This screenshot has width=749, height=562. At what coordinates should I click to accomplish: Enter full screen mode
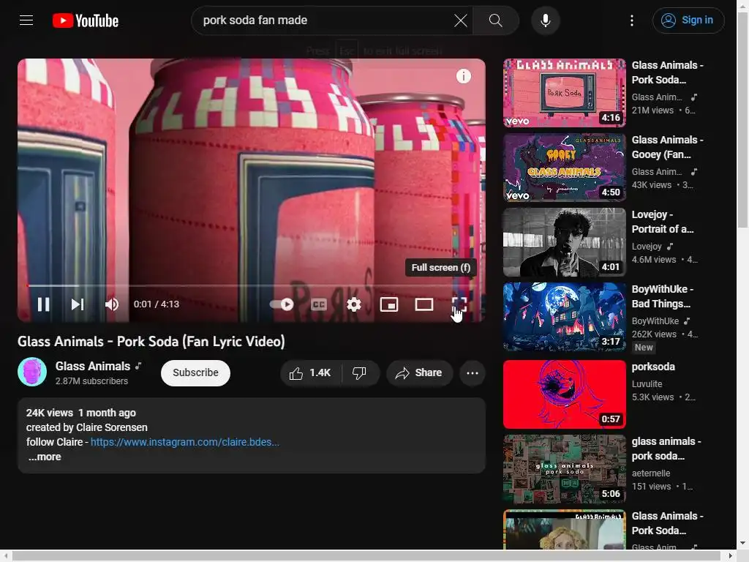459,304
